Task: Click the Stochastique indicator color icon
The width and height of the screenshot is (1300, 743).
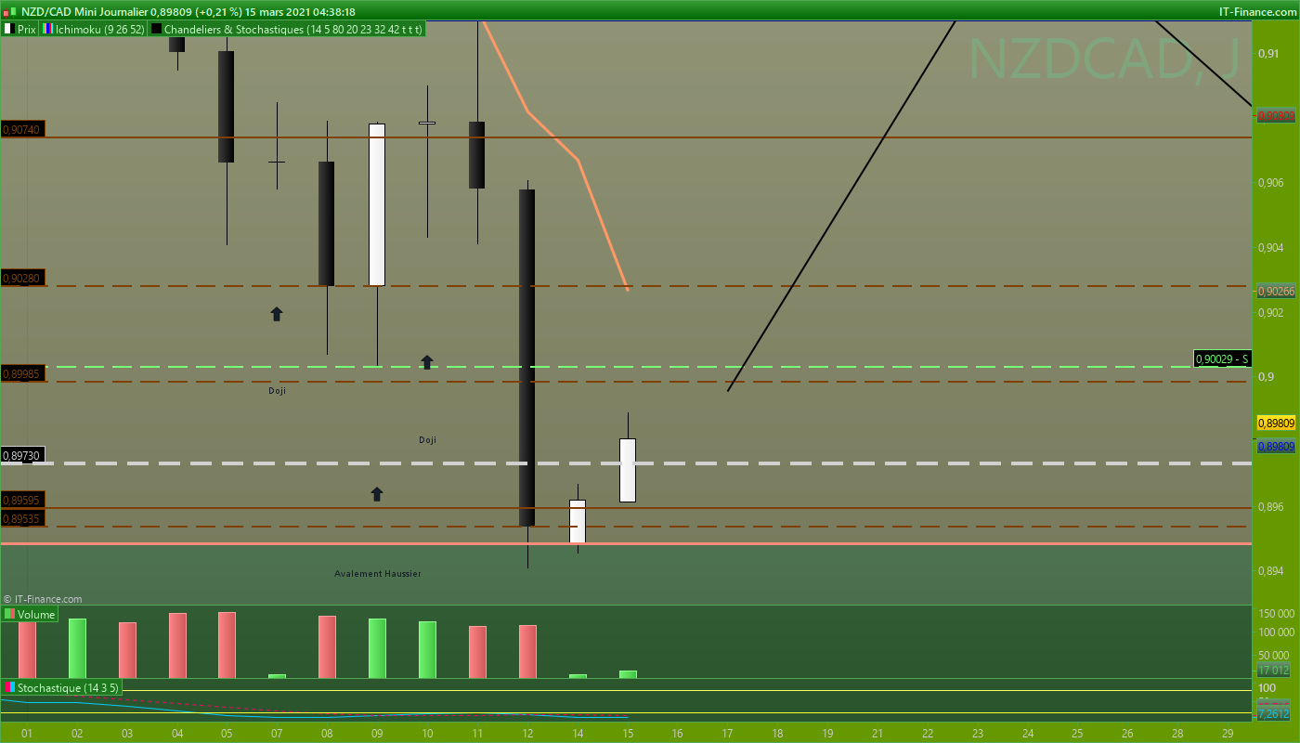Action: coord(9,687)
